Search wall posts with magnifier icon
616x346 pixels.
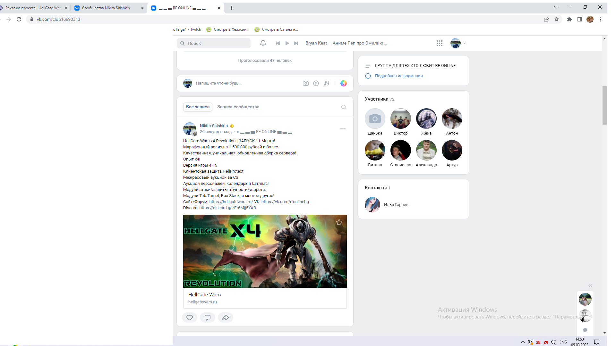pyautogui.click(x=344, y=107)
